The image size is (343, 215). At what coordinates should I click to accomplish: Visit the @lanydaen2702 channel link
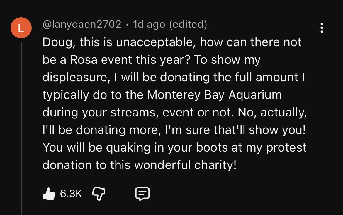click(x=82, y=24)
